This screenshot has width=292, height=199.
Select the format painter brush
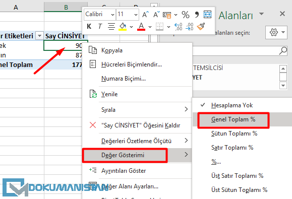click(201, 26)
